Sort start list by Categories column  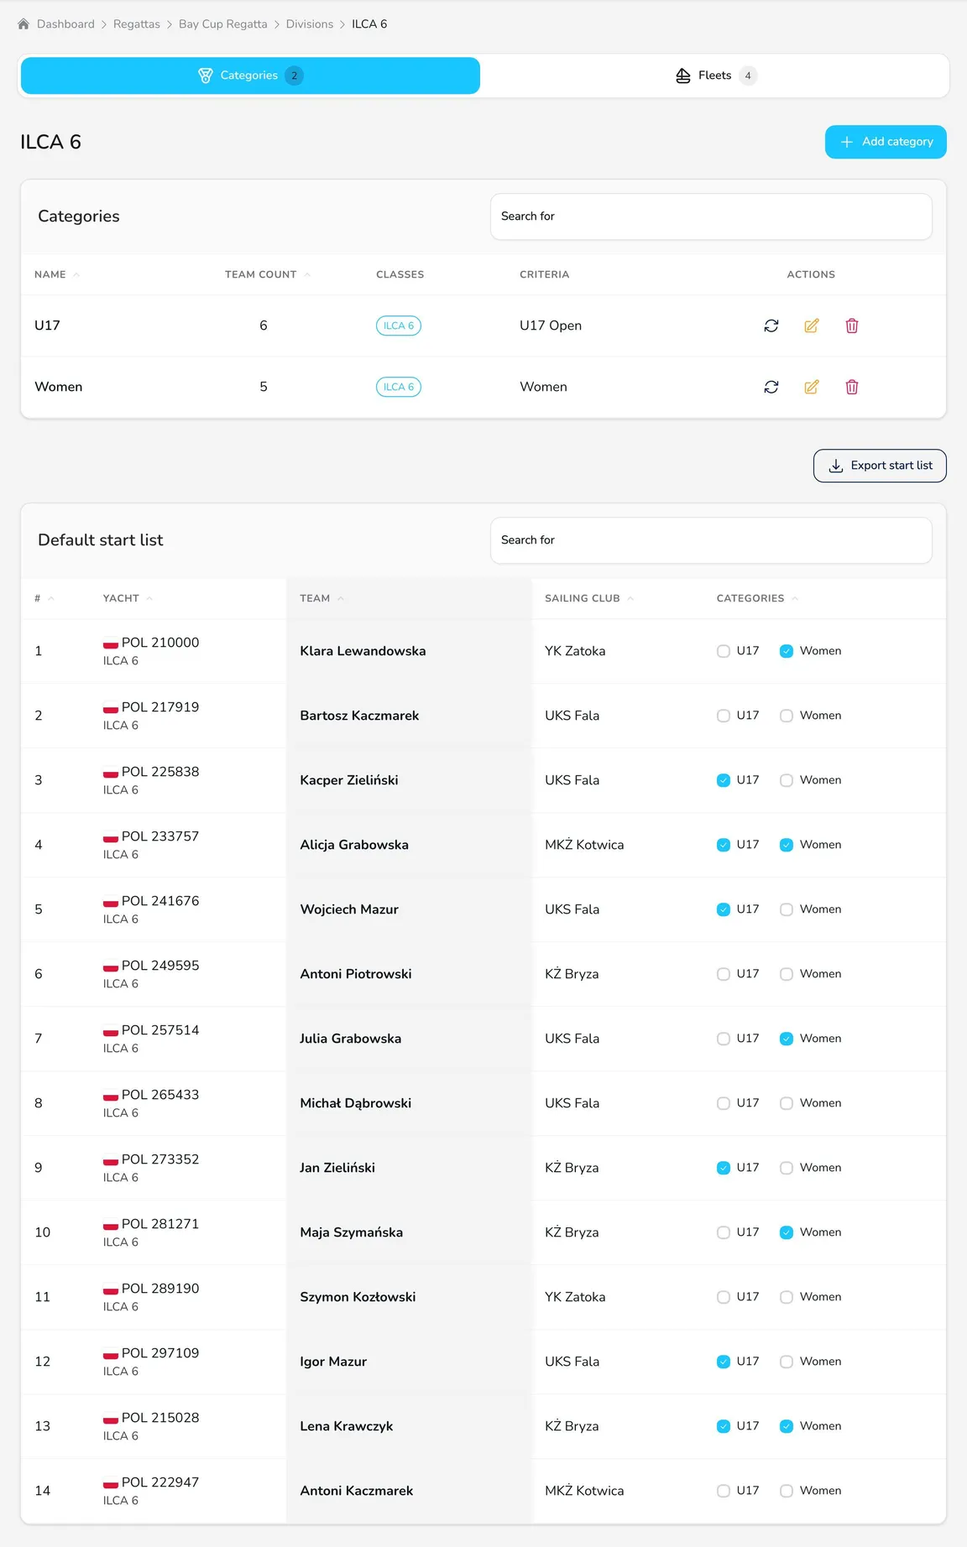757,598
